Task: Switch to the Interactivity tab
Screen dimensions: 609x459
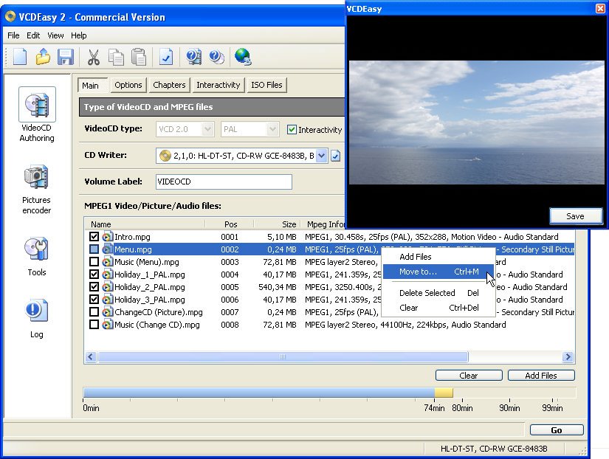Action: [x=218, y=85]
